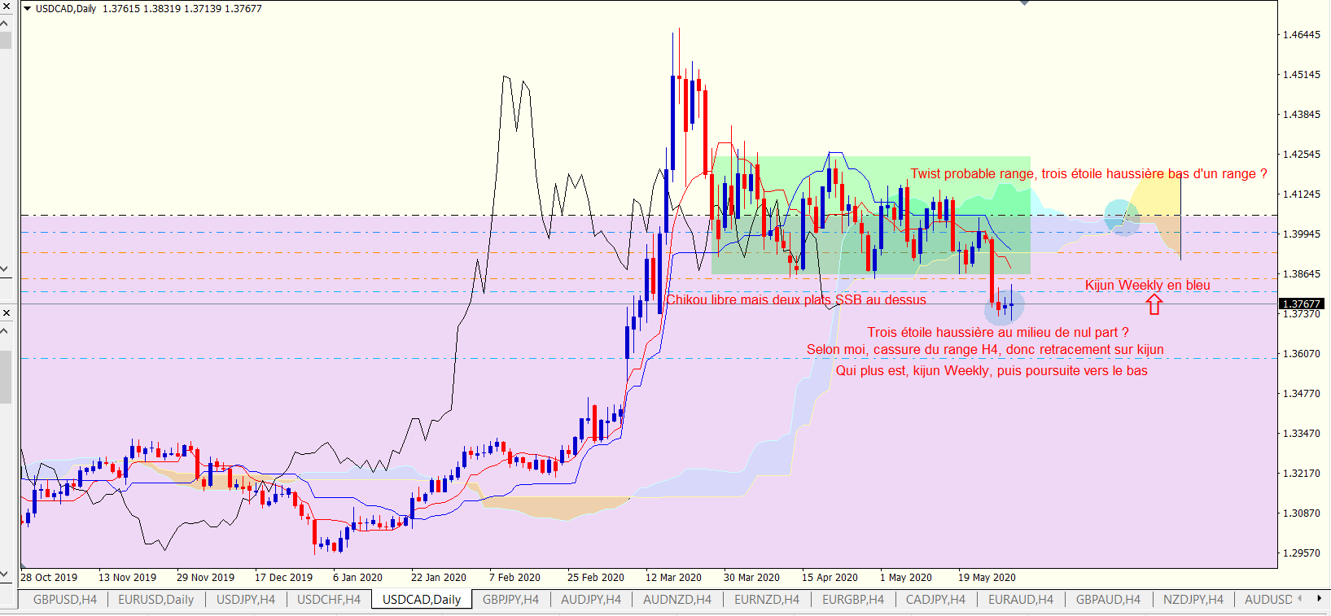Open the USDCAD,Daily chart title dropdown arrow
The image size is (1331, 616).
click(28, 9)
